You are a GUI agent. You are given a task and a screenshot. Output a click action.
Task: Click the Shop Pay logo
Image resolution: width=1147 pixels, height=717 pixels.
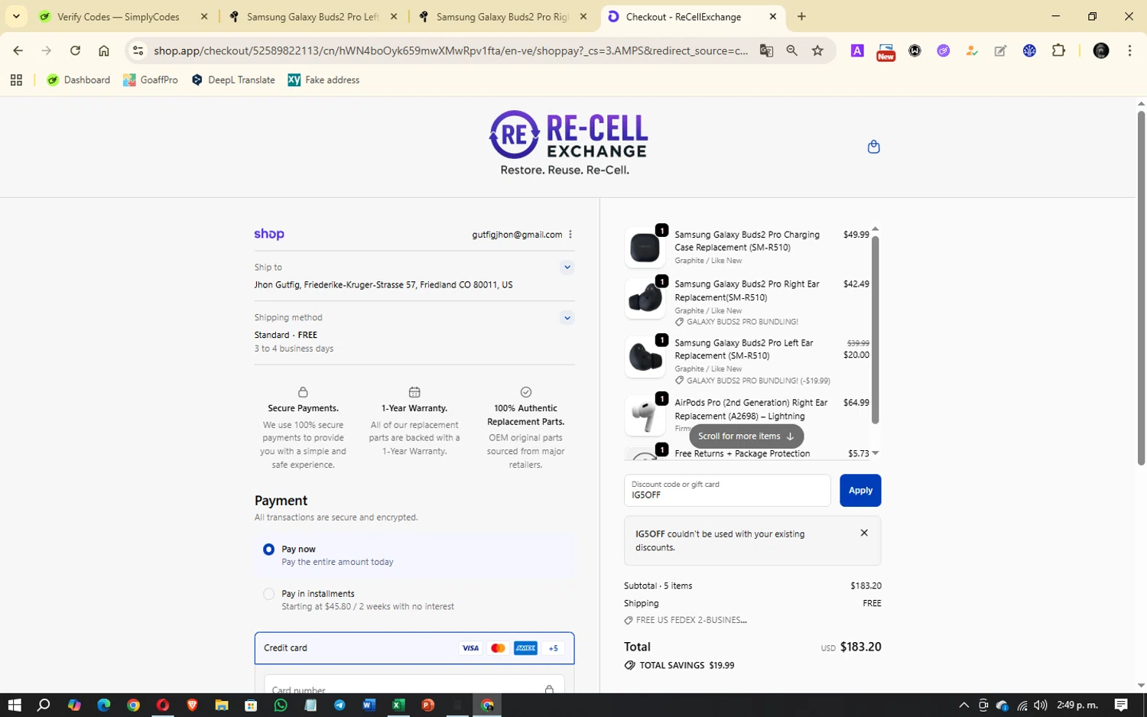point(269,234)
